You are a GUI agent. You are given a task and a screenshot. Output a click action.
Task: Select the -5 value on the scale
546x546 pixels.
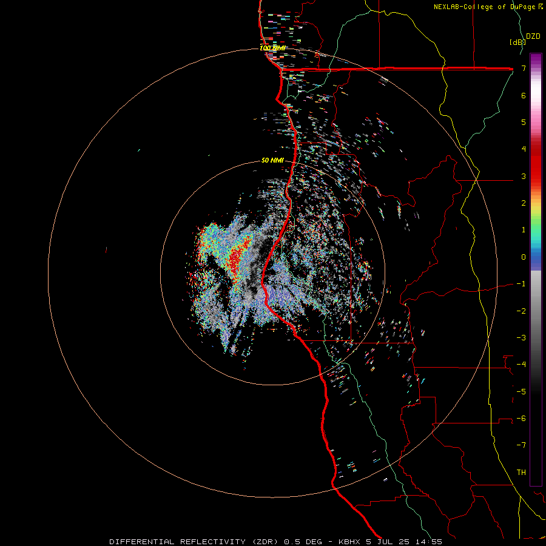521,392
